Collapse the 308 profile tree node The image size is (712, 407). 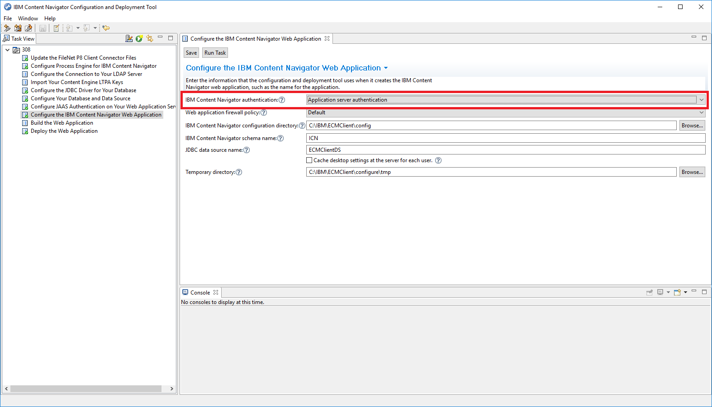[8, 50]
